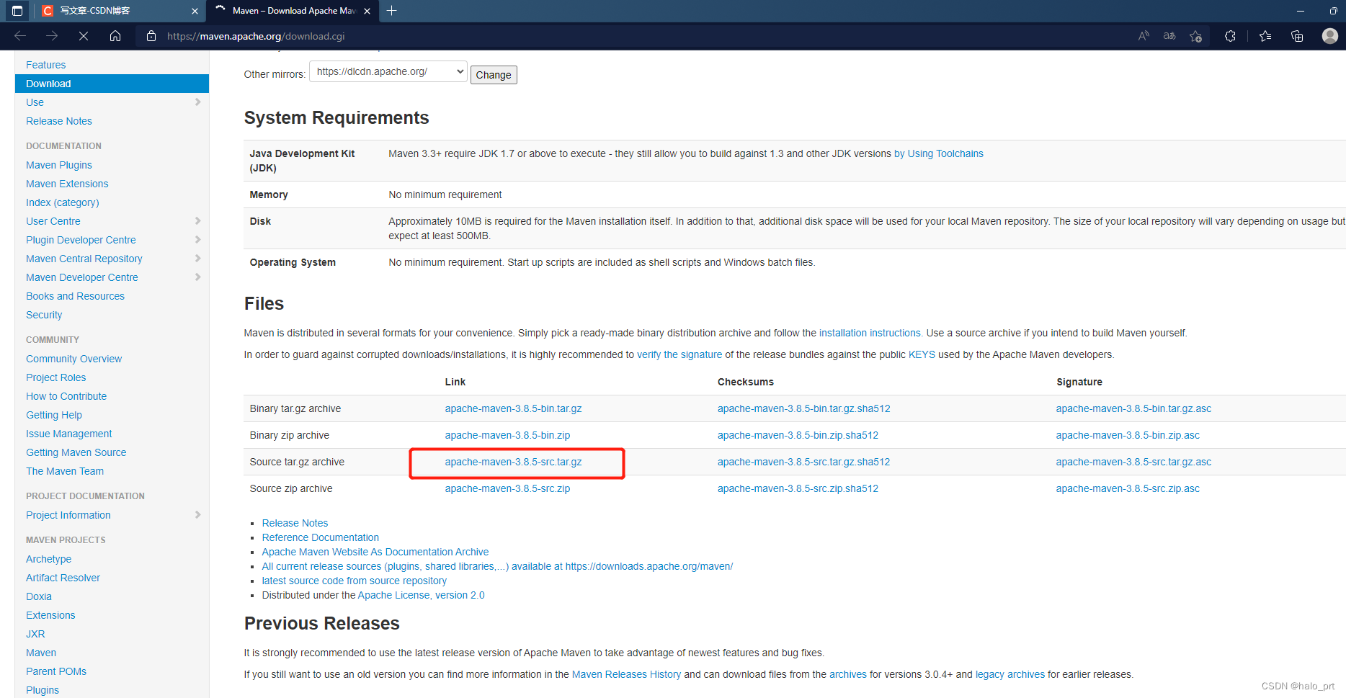The width and height of the screenshot is (1346, 698).
Task: Expand Maven Central Repository submenu arrow
Action: point(197,259)
